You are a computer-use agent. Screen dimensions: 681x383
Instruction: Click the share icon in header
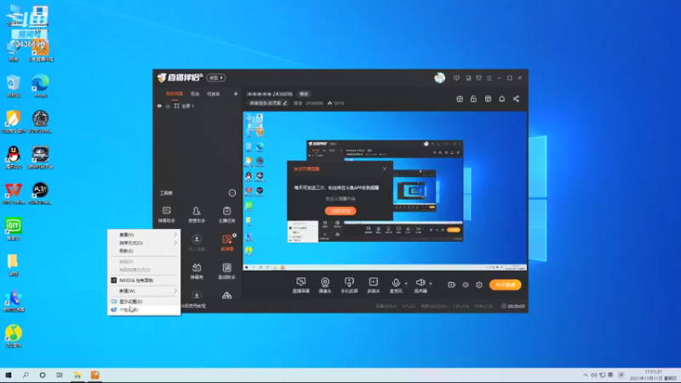[516, 99]
